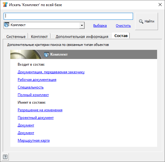Click the Полный комплект link

coord(33,95)
